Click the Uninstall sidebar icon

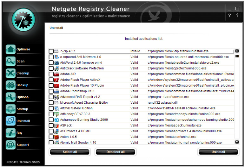click(x=10, y=121)
